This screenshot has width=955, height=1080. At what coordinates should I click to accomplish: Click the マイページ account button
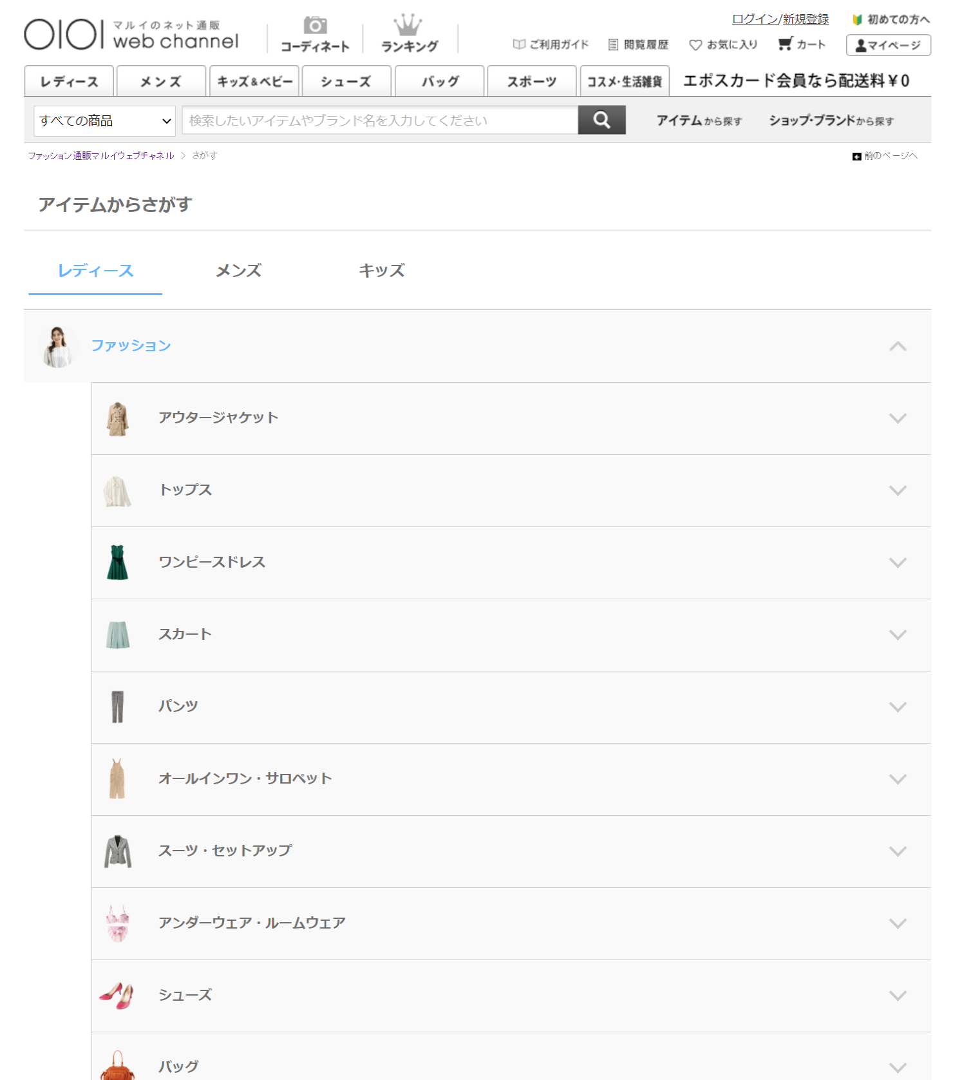888,45
